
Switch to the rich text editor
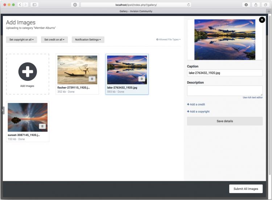coord(252,98)
